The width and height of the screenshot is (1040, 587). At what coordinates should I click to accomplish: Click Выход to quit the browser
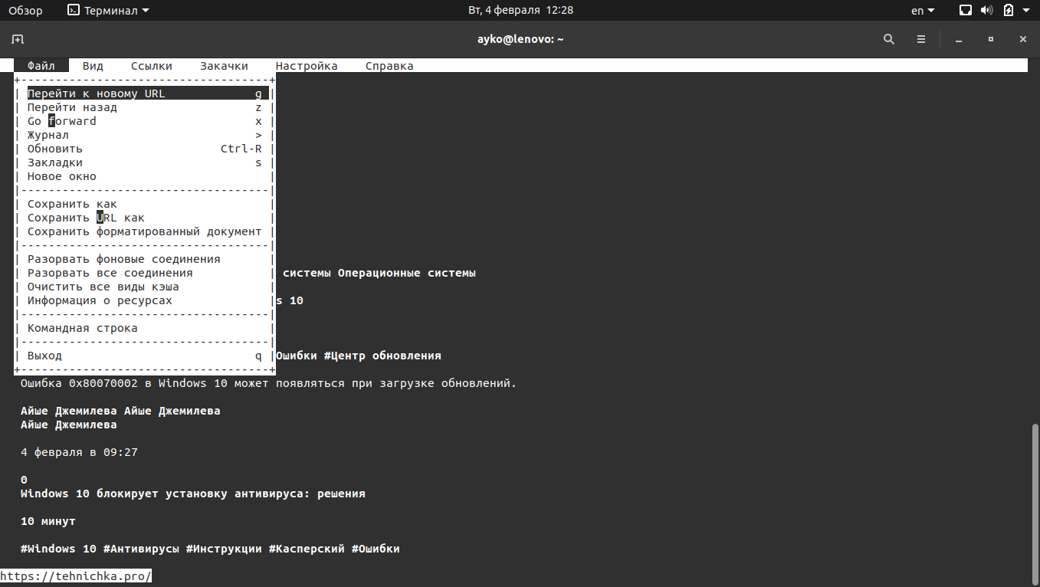coord(45,356)
